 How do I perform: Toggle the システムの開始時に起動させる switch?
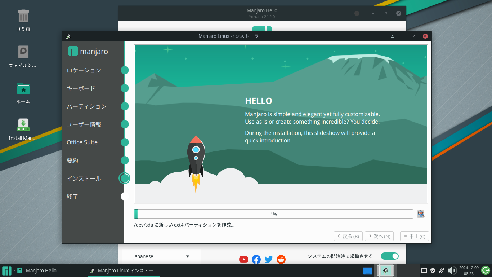click(x=390, y=256)
